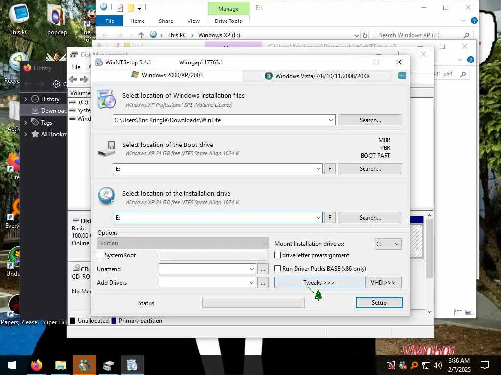This screenshot has width=501, height=375.
Task: Open the File menu in Disk Management
Action: tap(76, 67)
